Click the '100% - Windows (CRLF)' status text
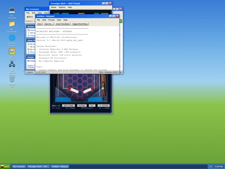Image resolution: width=225 pixels, height=169 pixels. click(x=109, y=72)
